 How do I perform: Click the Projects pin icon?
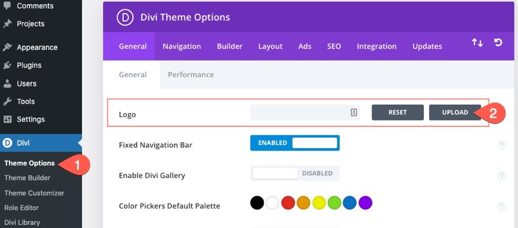click(7, 24)
